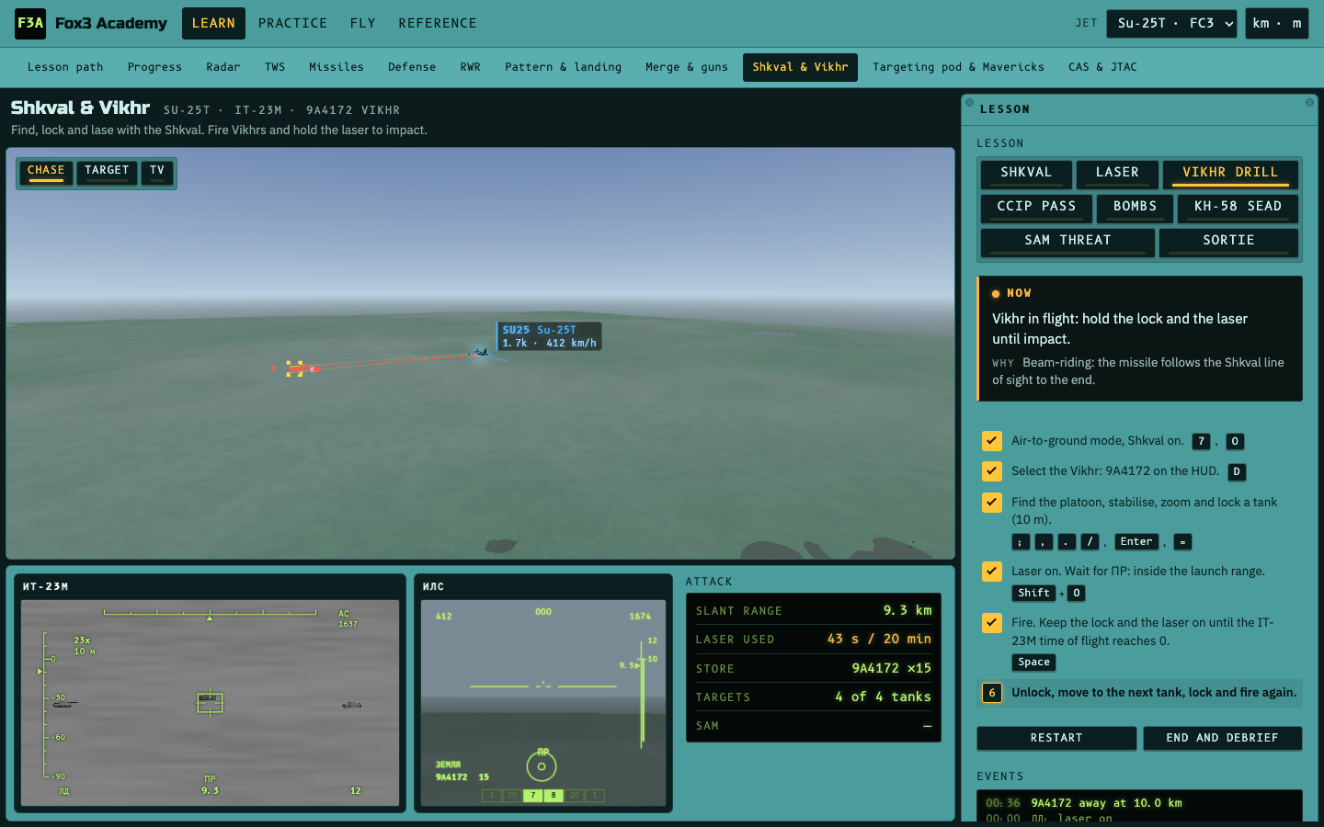
Task: Click the F3A logo badge
Action: pyautogui.click(x=30, y=23)
